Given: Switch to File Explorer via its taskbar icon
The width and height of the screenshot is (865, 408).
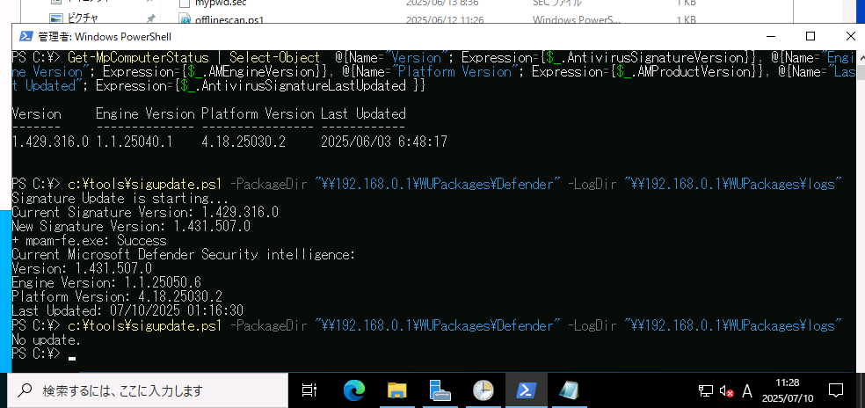Looking at the screenshot, I should tap(396, 391).
